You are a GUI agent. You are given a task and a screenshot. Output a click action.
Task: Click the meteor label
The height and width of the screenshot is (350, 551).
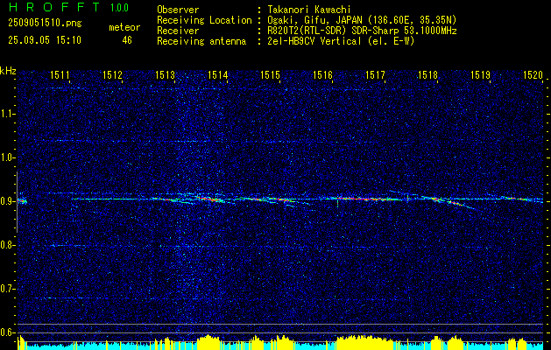tap(124, 27)
